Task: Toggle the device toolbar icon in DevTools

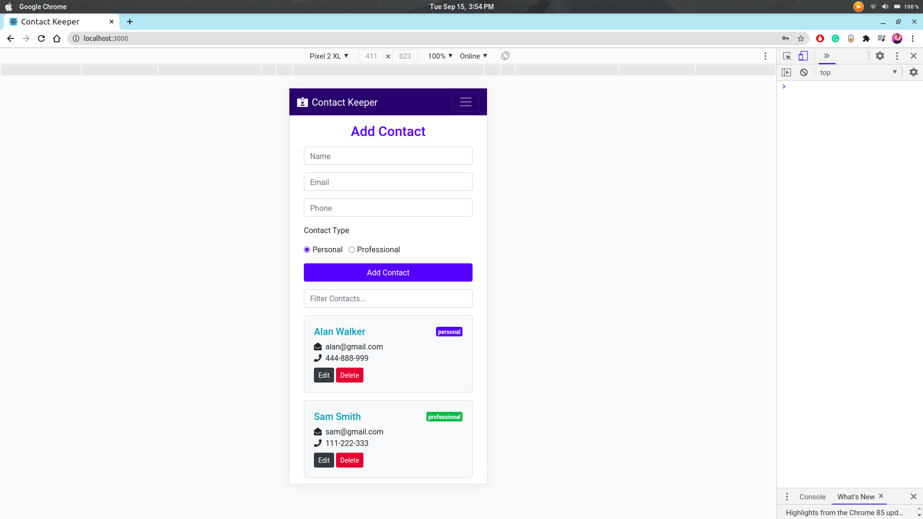Action: 803,56
